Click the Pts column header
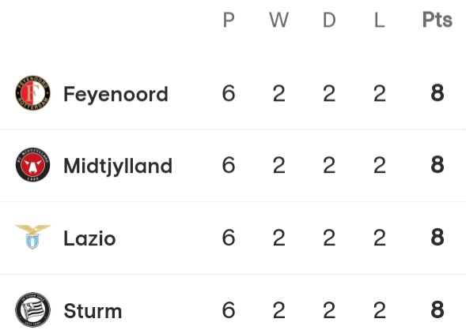The image size is (466, 330). coord(438,20)
